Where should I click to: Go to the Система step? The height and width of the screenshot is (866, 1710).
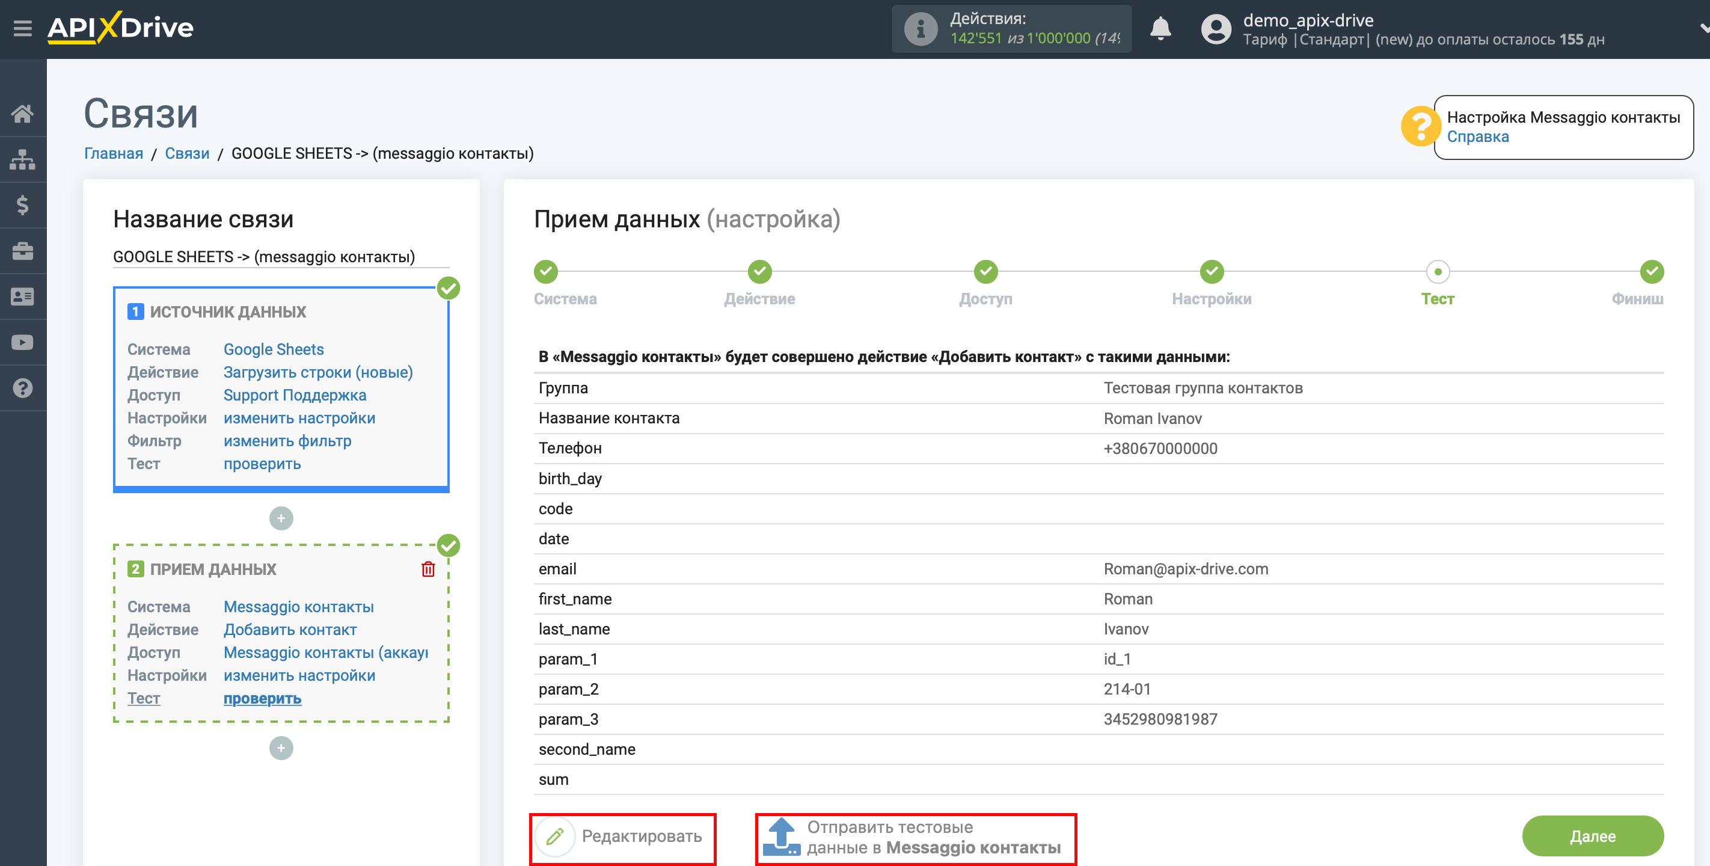coord(546,271)
